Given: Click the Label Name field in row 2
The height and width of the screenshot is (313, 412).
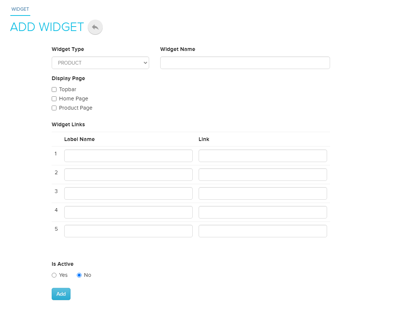Looking at the screenshot, I should click(x=128, y=175).
